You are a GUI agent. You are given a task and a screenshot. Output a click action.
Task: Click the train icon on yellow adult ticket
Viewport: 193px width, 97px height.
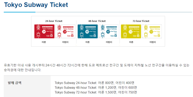[138, 36]
